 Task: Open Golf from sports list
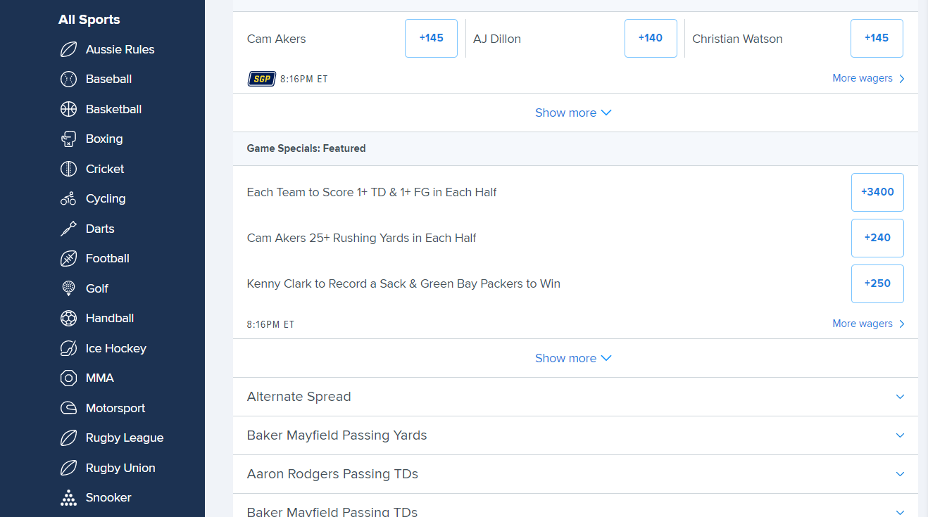pyautogui.click(x=97, y=288)
